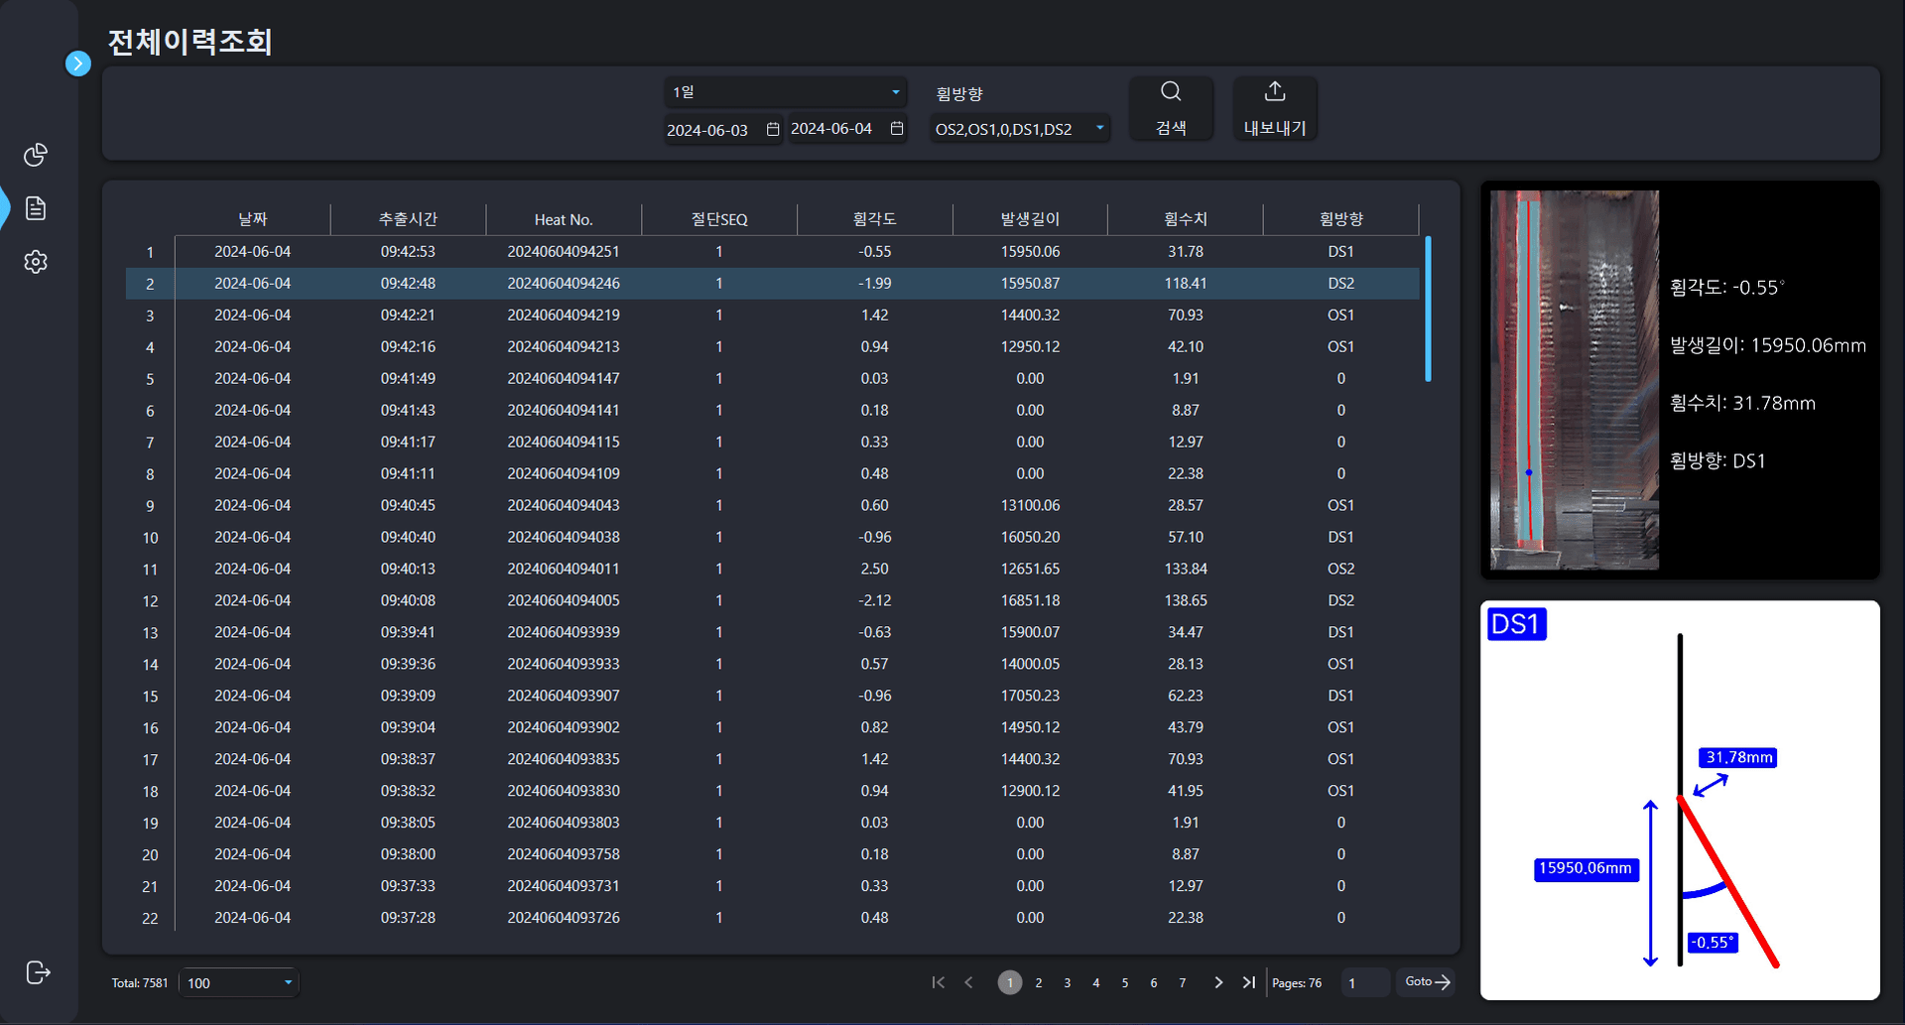Open the 휨방향 direction filter dropdown

click(x=1019, y=129)
